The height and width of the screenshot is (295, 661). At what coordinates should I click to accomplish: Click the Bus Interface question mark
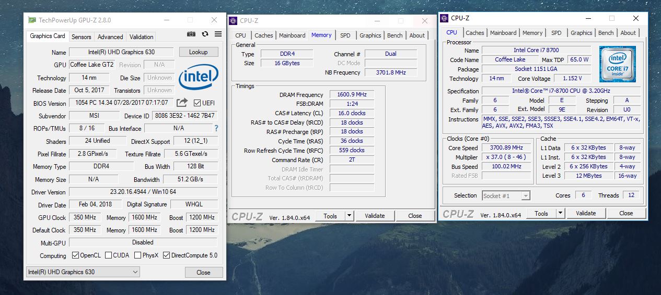point(216,128)
